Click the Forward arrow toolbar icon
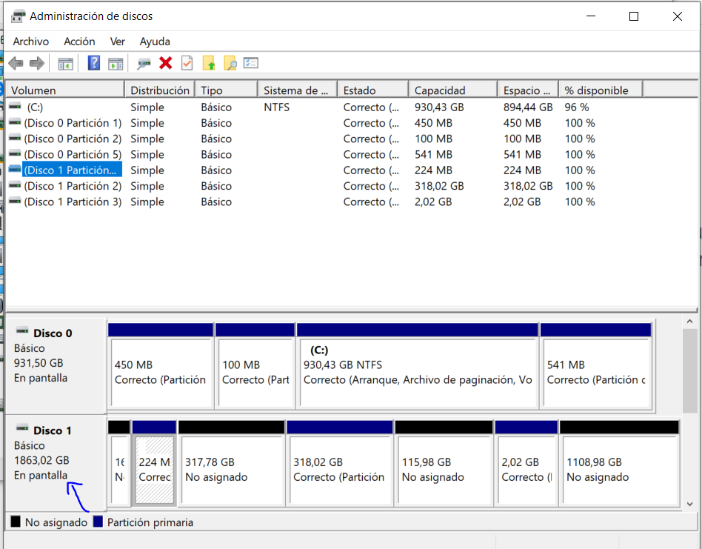 37,63
